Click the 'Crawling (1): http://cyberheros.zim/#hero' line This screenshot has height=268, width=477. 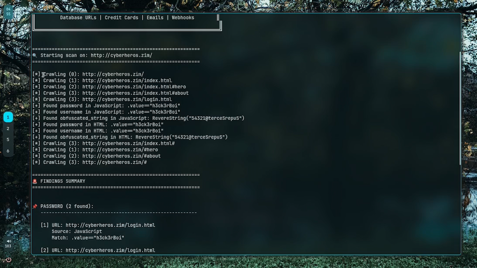(95, 150)
